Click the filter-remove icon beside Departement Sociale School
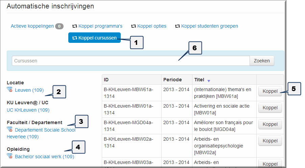Image resolution: width=305 pixels, height=168 pixels. 10,130
